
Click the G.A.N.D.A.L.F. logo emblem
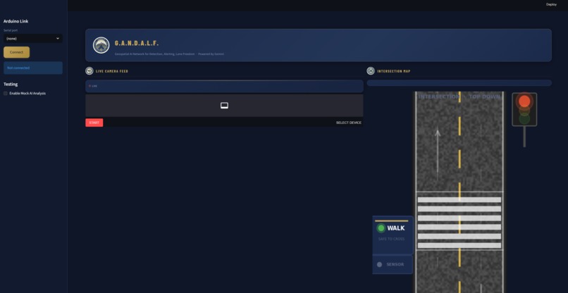click(101, 45)
